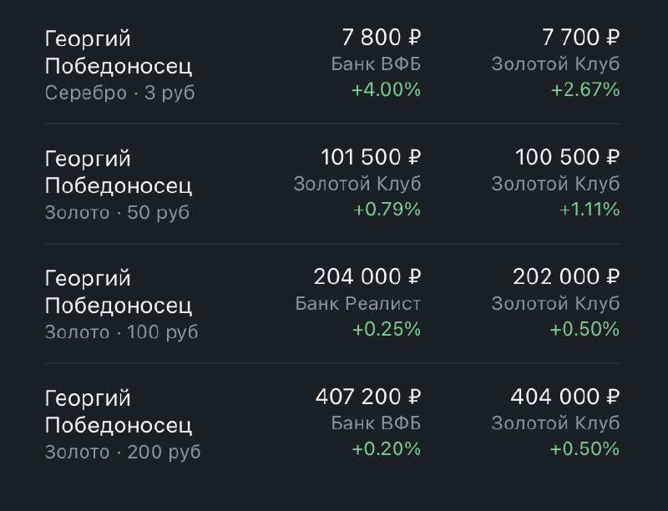Select the 404 000 ₽ price
The height and width of the screenshot is (511, 668).
pyautogui.click(x=565, y=396)
